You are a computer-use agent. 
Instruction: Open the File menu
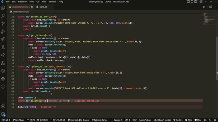point(7,2)
